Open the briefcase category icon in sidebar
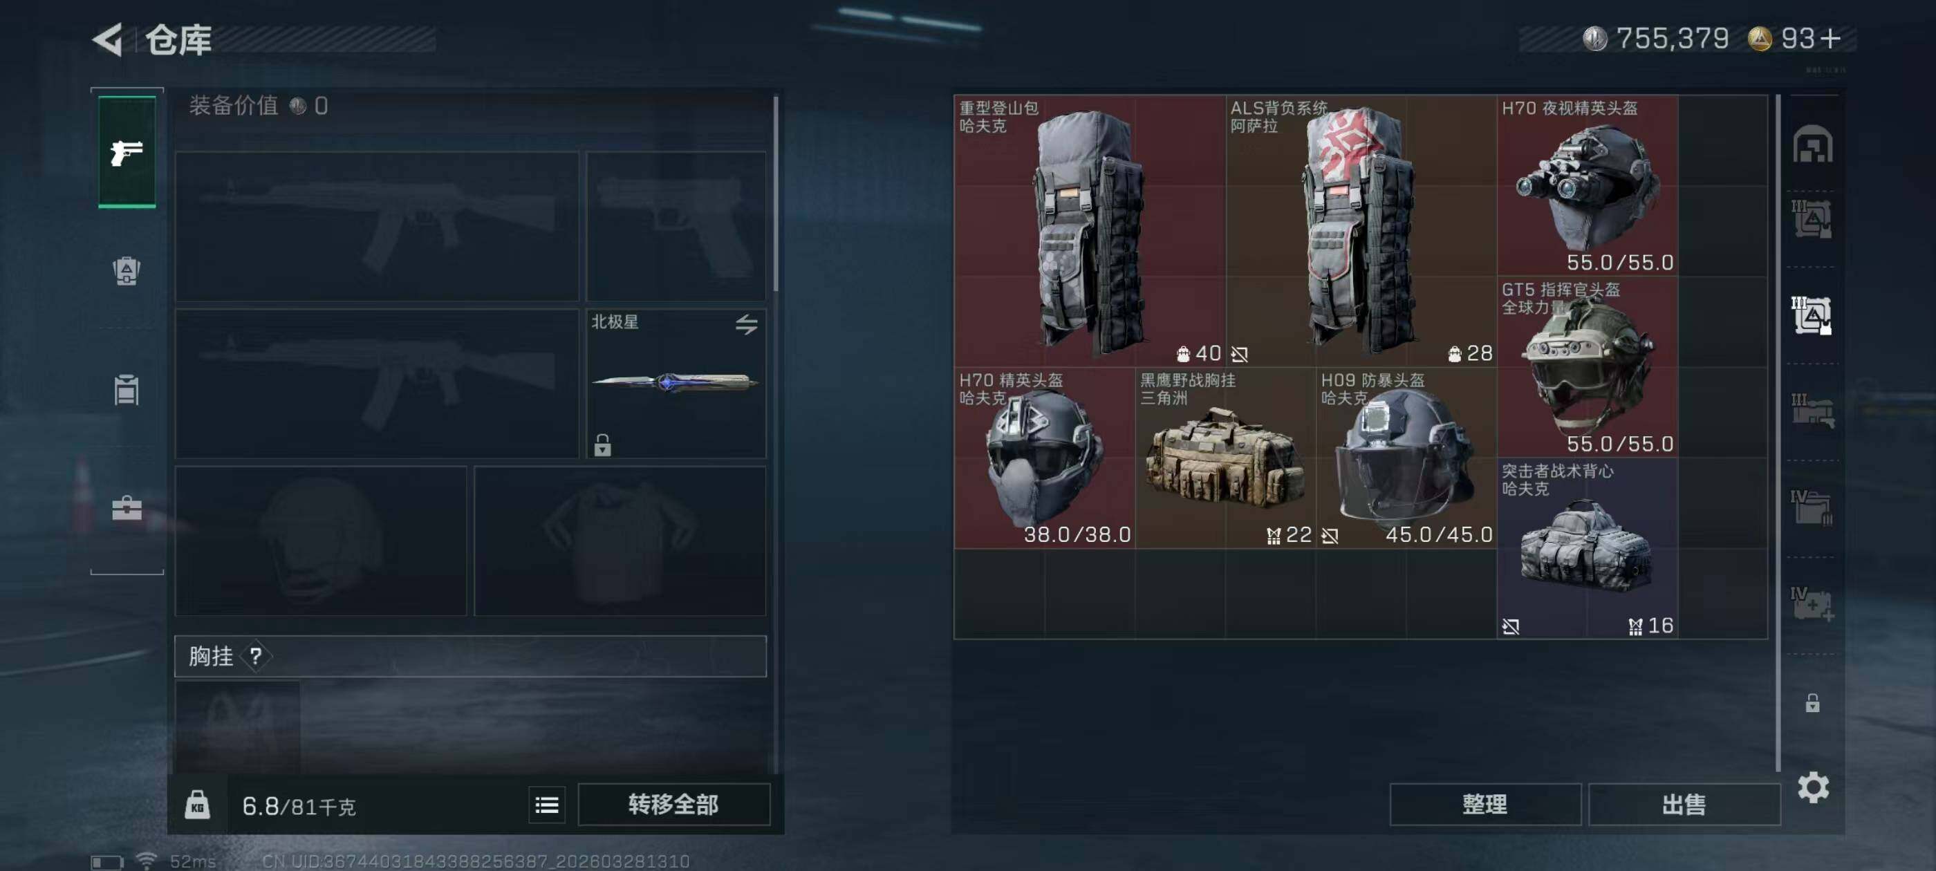The image size is (1936, 871). click(x=127, y=508)
